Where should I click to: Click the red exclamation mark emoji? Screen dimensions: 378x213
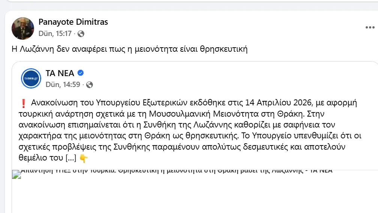click(23, 103)
